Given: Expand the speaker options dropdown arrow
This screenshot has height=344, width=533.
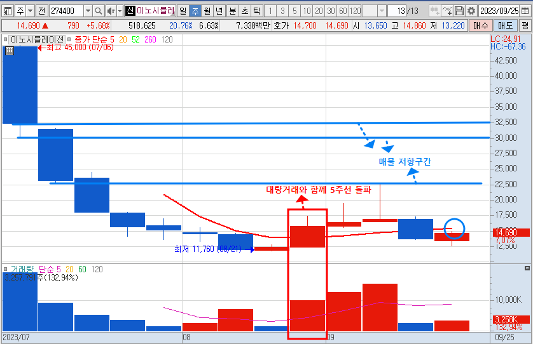Looking at the screenshot, I should pos(120,11).
